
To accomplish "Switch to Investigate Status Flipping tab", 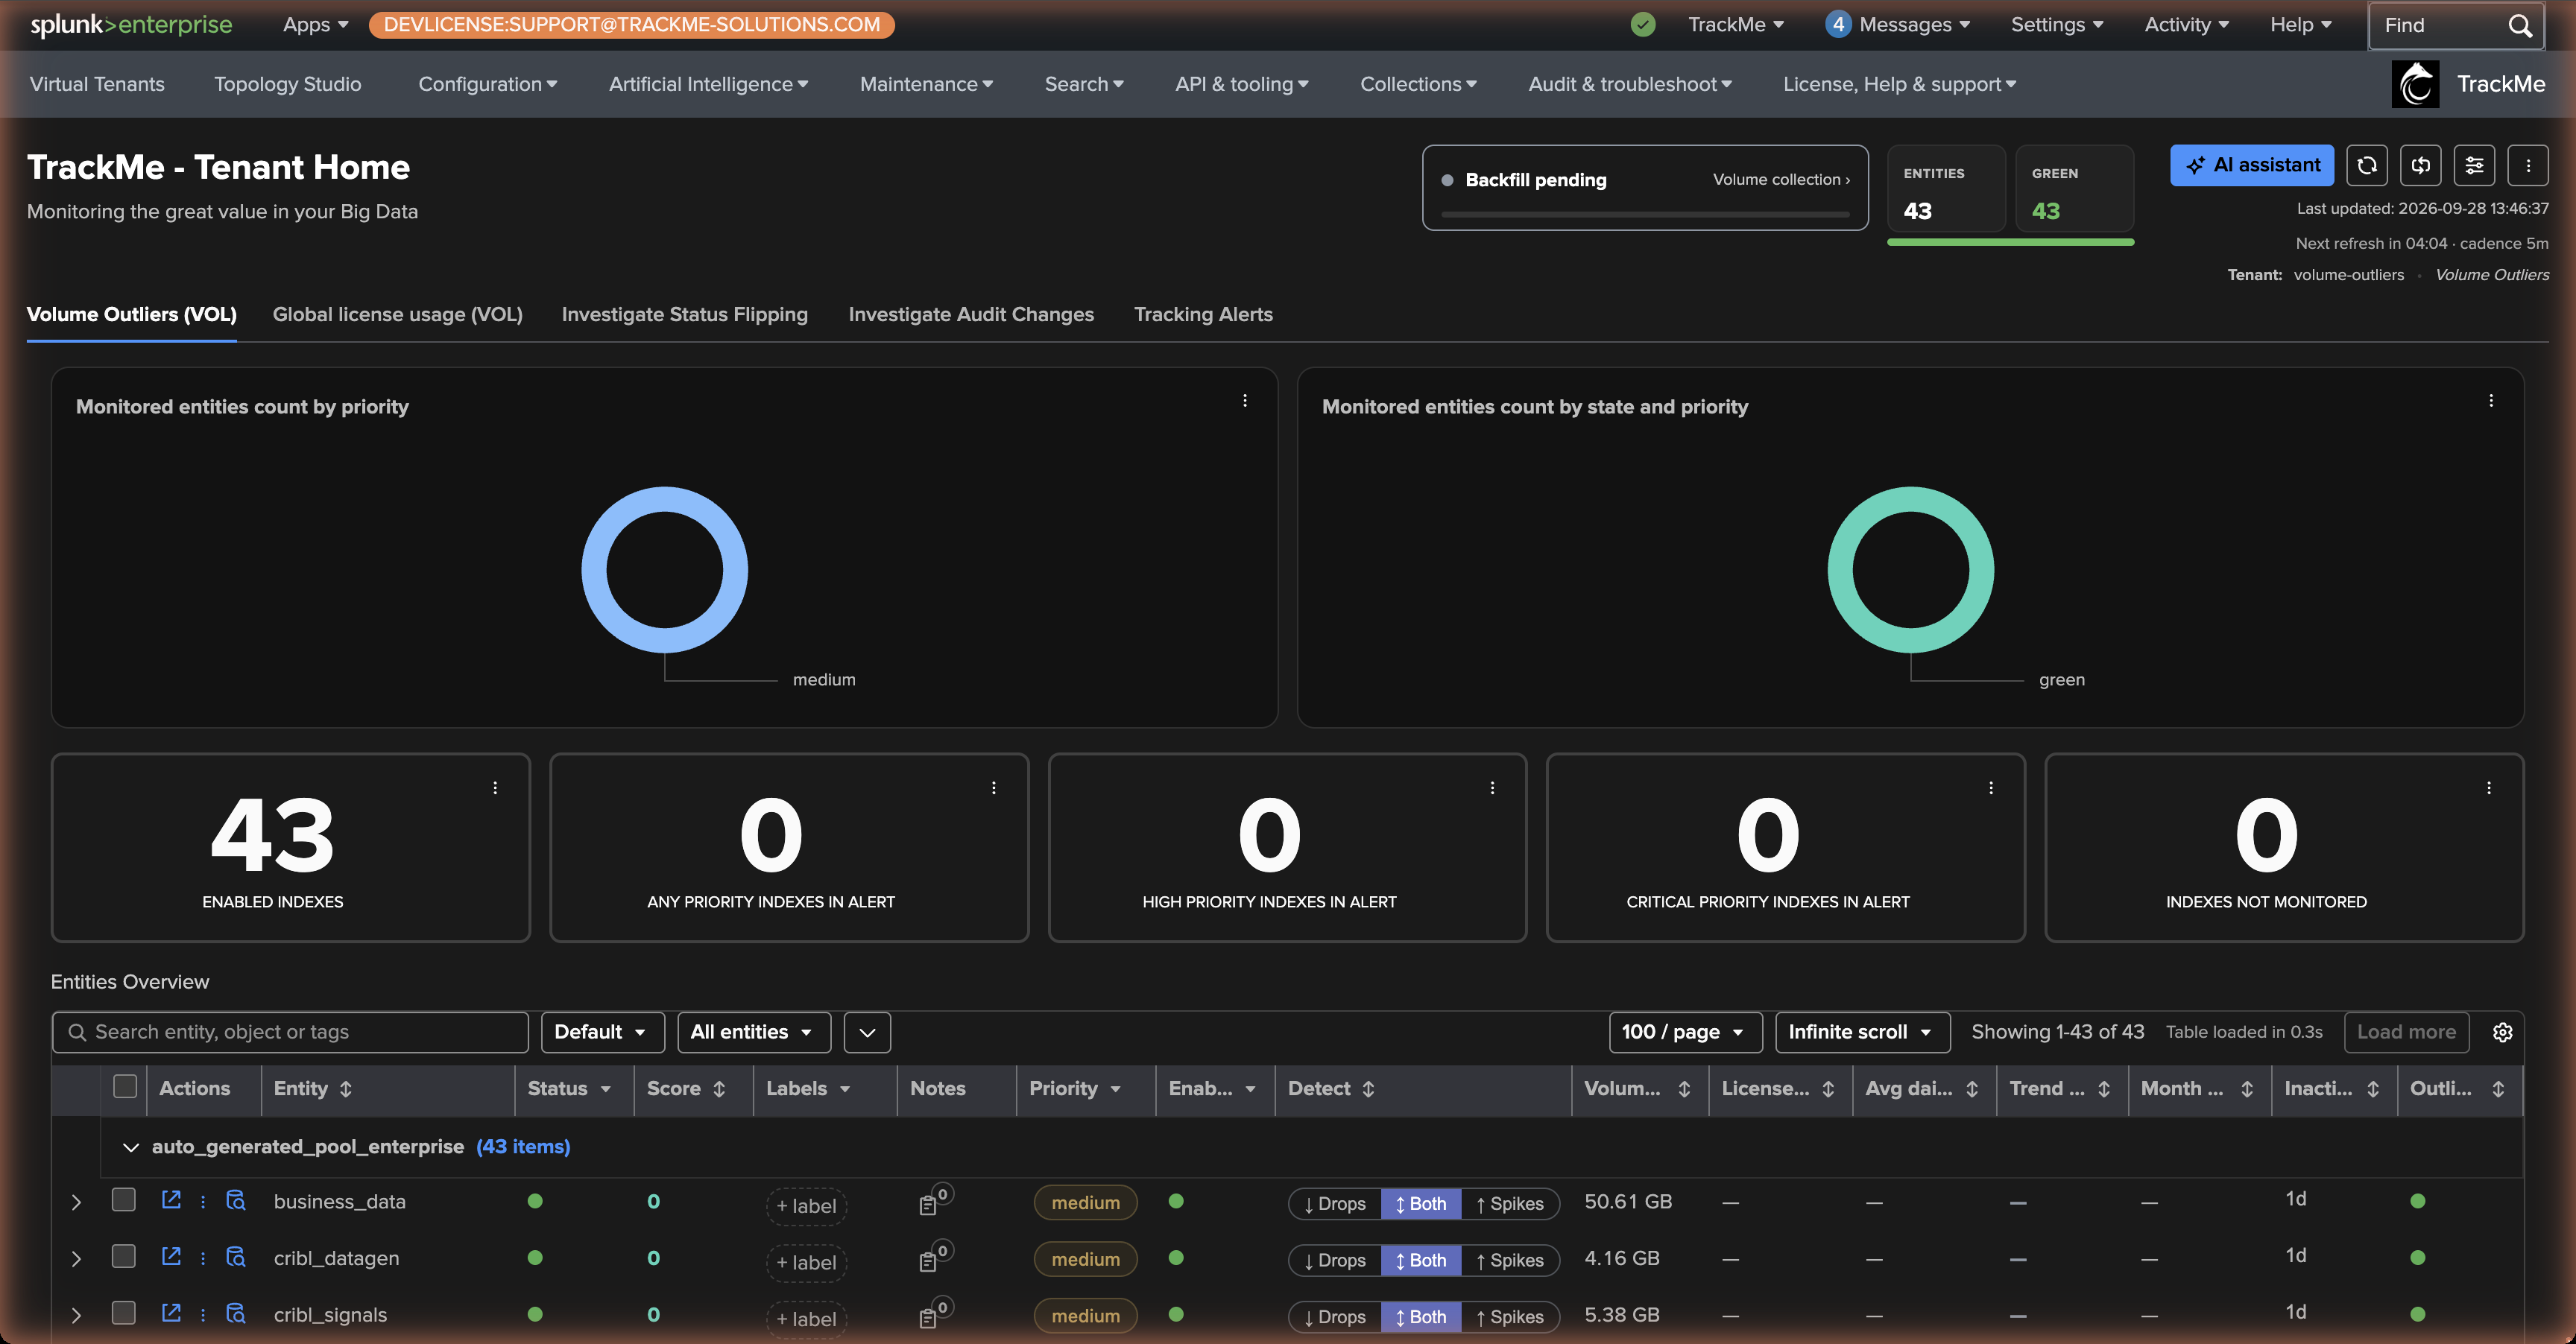I will [685, 314].
